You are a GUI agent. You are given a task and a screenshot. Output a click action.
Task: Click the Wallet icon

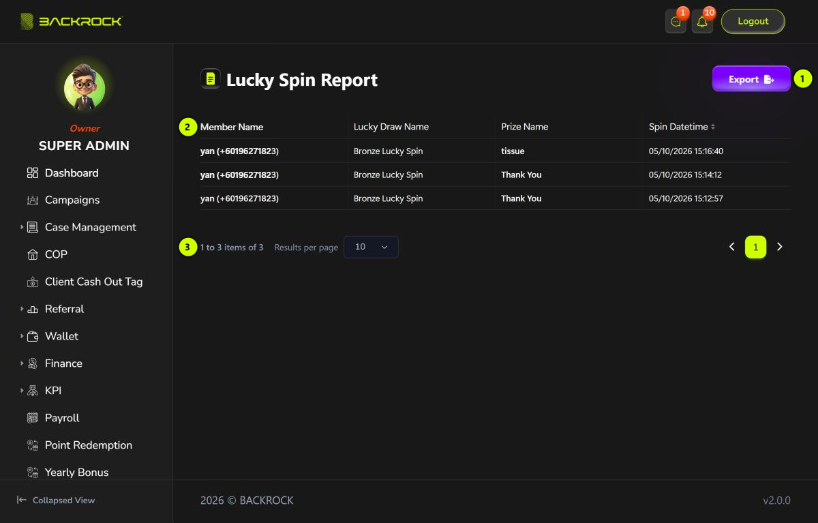click(x=33, y=336)
